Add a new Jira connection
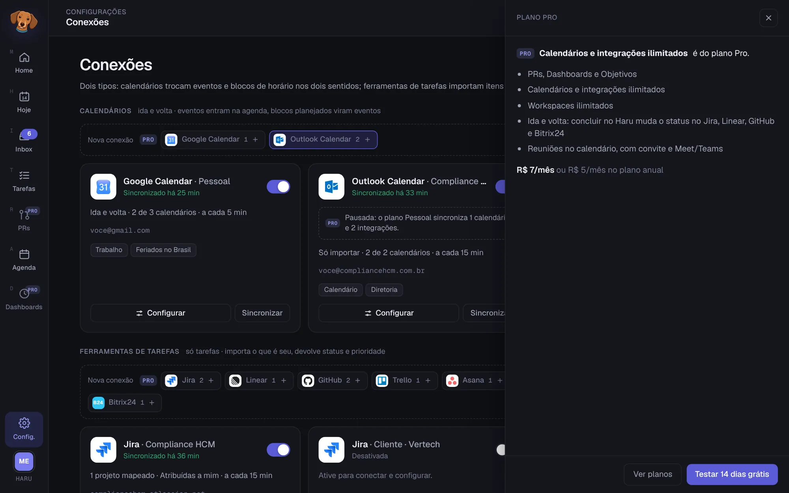The image size is (789, 493). click(x=191, y=380)
